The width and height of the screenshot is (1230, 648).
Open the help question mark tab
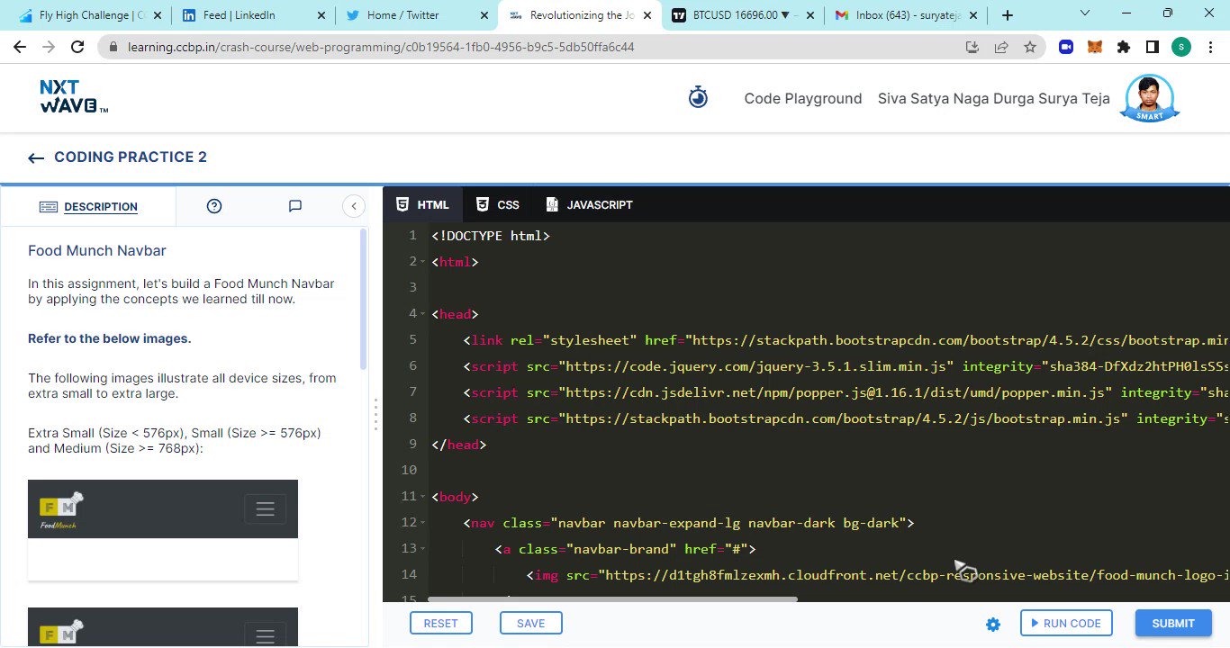214,206
